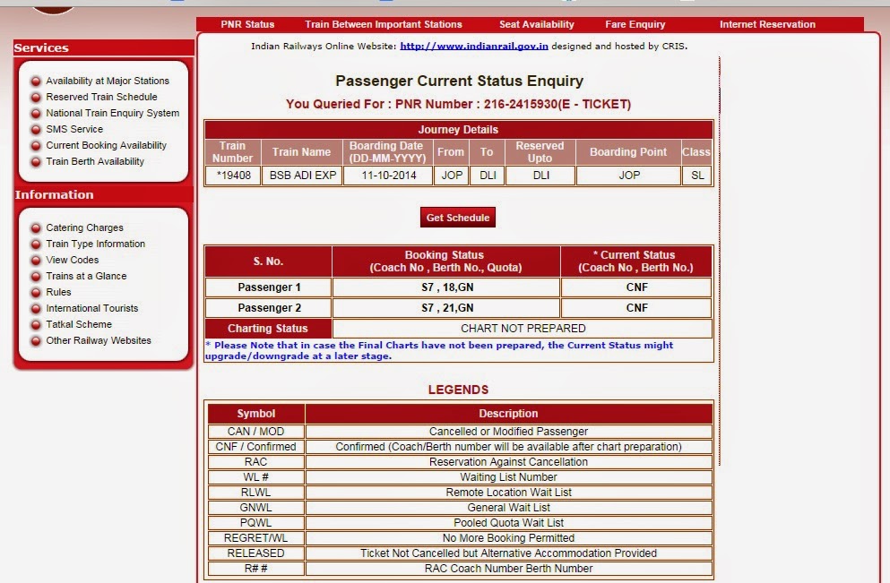Select Reservation Against Cancellation description
890x583 pixels.
508,461
